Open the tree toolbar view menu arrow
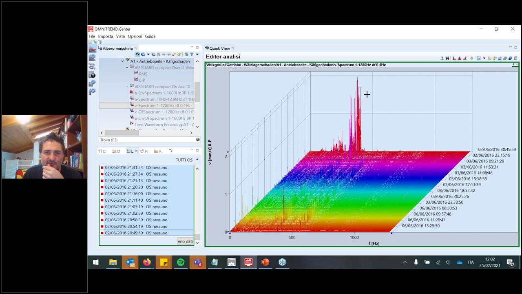522x294 pixels. point(197,54)
